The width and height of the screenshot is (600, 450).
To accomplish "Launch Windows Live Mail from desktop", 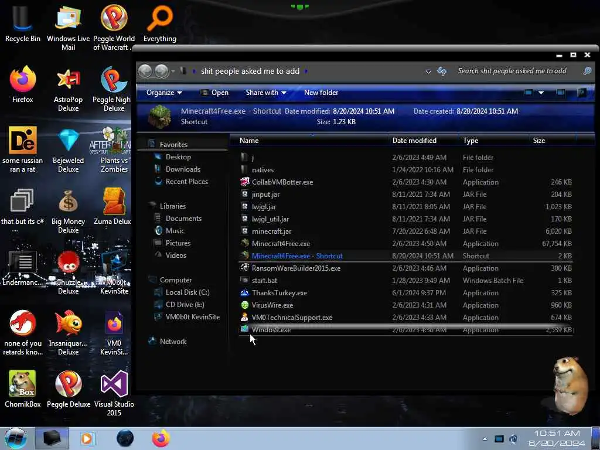I will point(68,28).
